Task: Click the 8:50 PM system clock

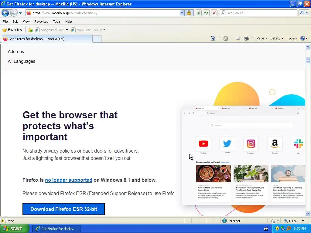Action: (x=300, y=229)
